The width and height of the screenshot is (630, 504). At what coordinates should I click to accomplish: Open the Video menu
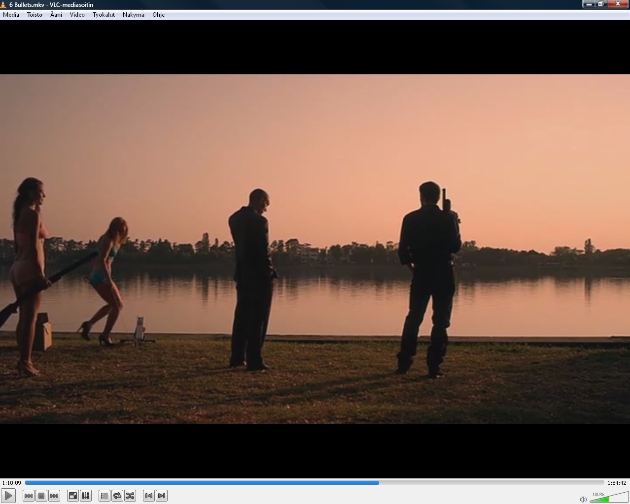(77, 15)
